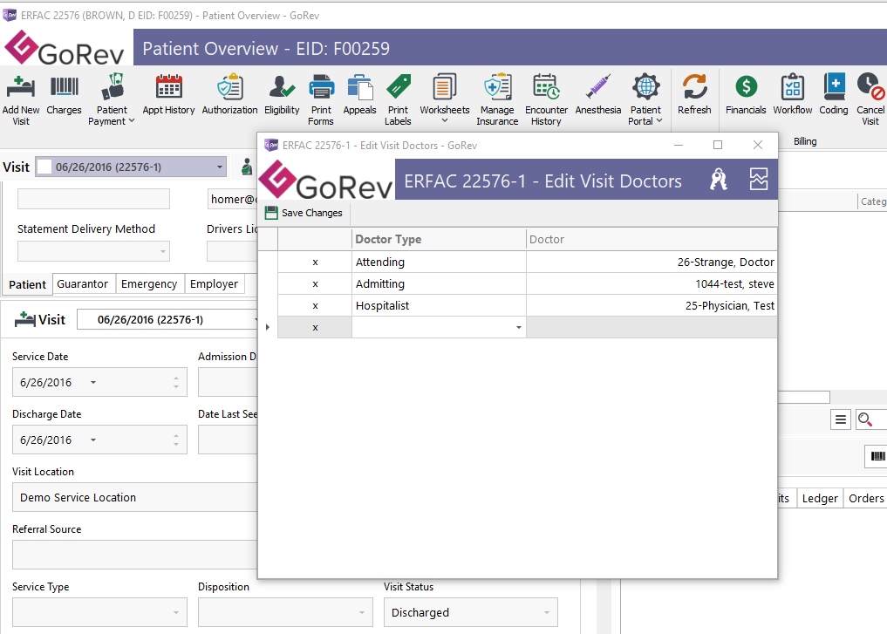Screen dimensions: 887x634
Task: Remove the Admitting doctor row
Action: pyautogui.click(x=315, y=284)
